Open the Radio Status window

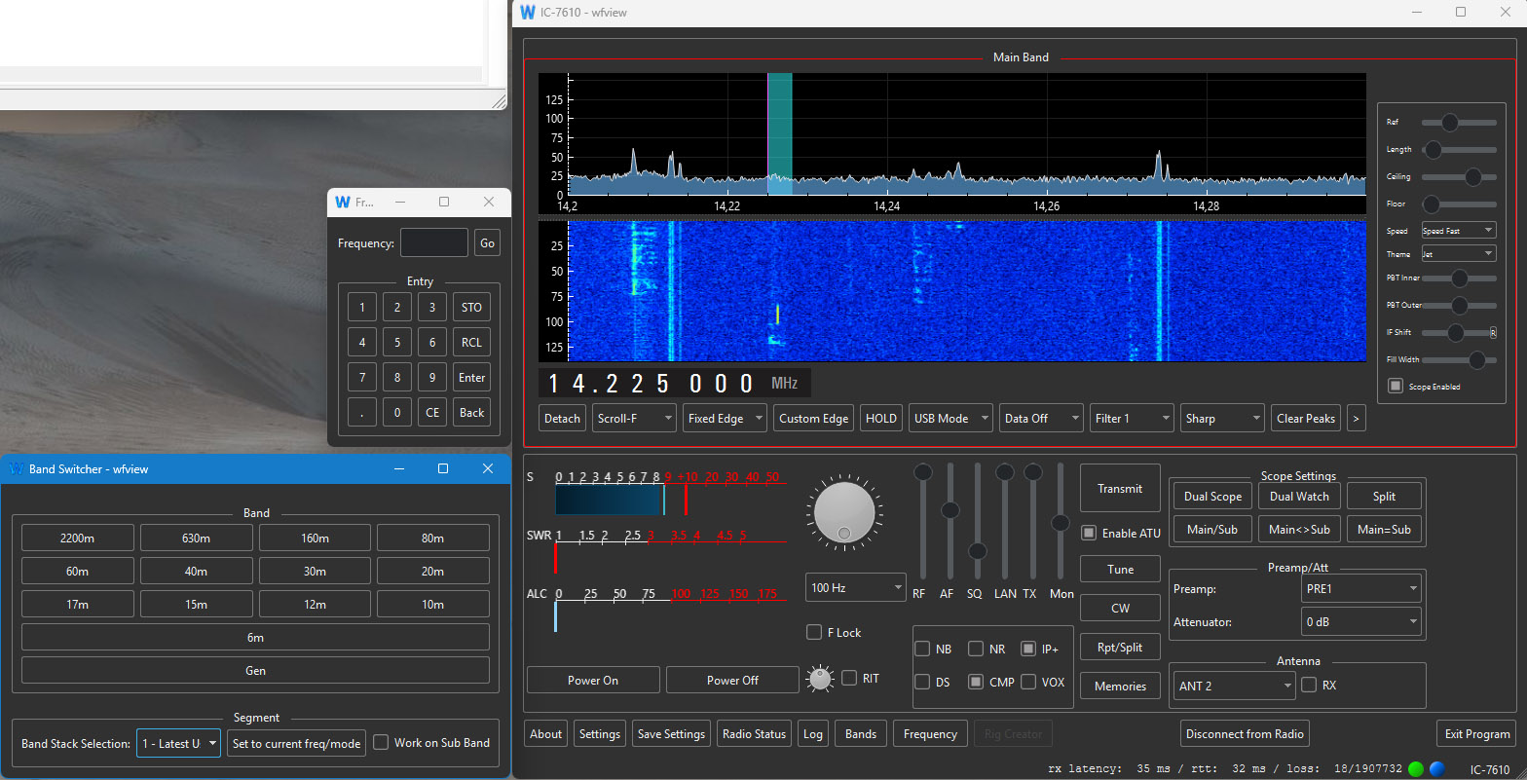point(754,733)
